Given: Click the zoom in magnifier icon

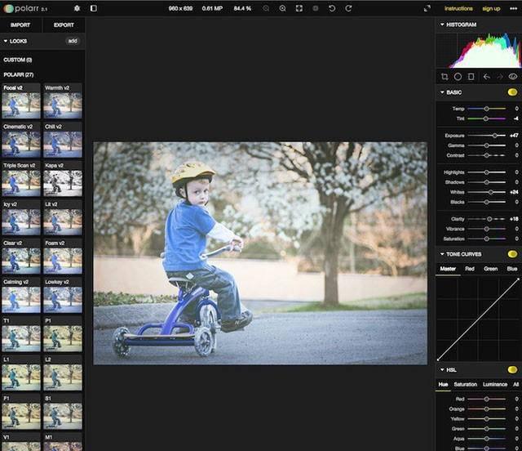Looking at the screenshot, I should tap(282, 8).
